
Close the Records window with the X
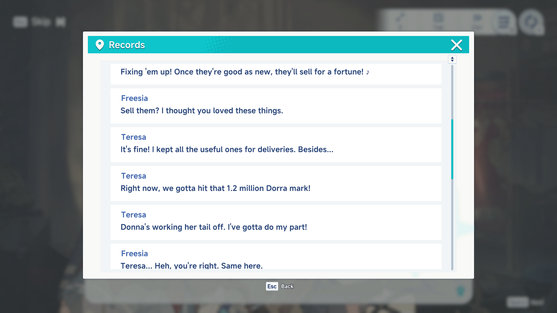[x=456, y=45]
